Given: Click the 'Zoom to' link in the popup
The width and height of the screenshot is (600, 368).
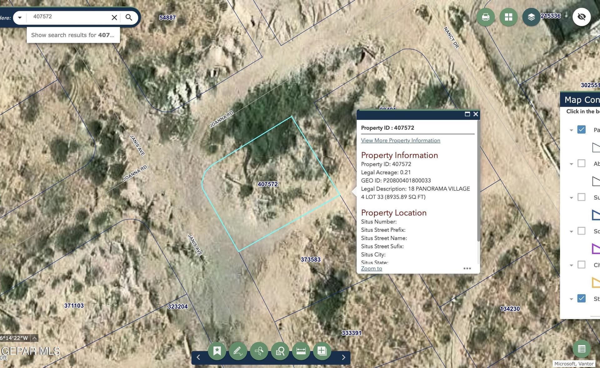Looking at the screenshot, I should click(x=371, y=268).
